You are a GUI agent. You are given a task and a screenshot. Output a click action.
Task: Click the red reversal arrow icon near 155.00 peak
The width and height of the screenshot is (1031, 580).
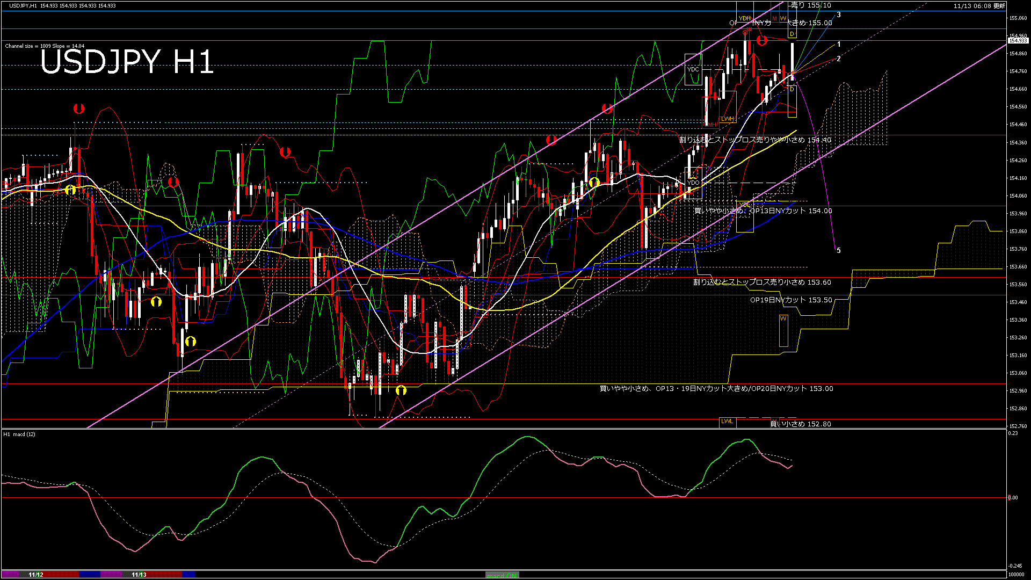762,40
